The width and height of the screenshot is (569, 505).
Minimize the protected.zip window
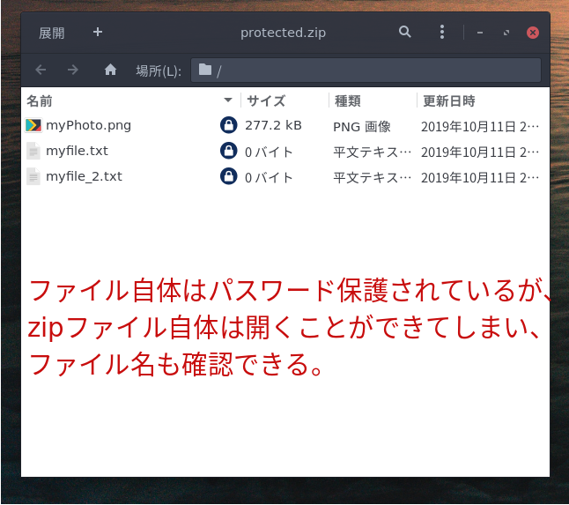click(480, 33)
